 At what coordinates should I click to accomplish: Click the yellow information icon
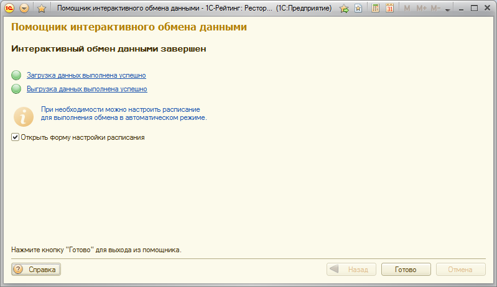pos(24,116)
